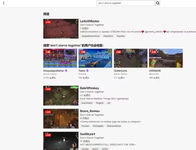This screenshot has height=150, width=196.
Task: Open the LeitoXMaster channel name
Action: (x=90, y=21)
